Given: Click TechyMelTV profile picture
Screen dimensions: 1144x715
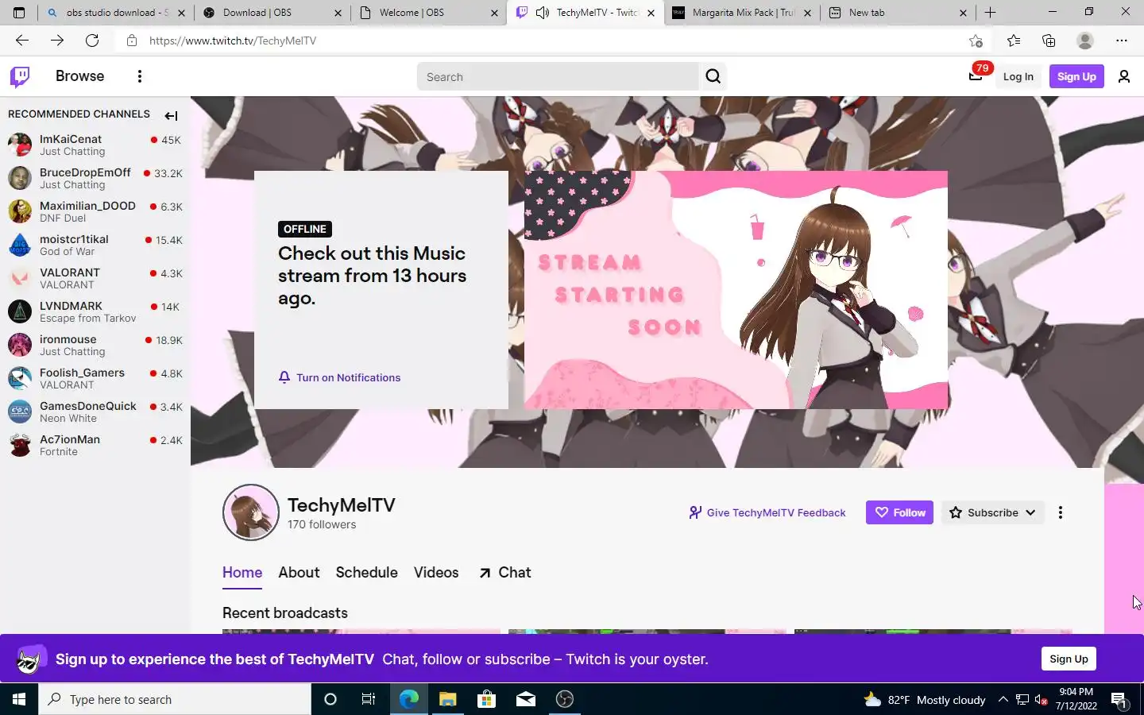Looking at the screenshot, I should click(251, 512).
